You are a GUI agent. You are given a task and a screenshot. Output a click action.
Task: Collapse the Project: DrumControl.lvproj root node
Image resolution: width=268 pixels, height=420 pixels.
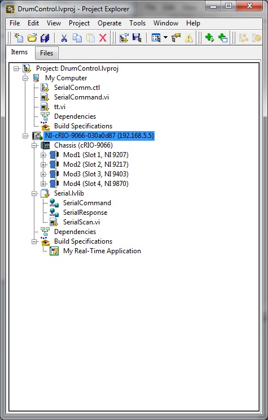[16, 68]
